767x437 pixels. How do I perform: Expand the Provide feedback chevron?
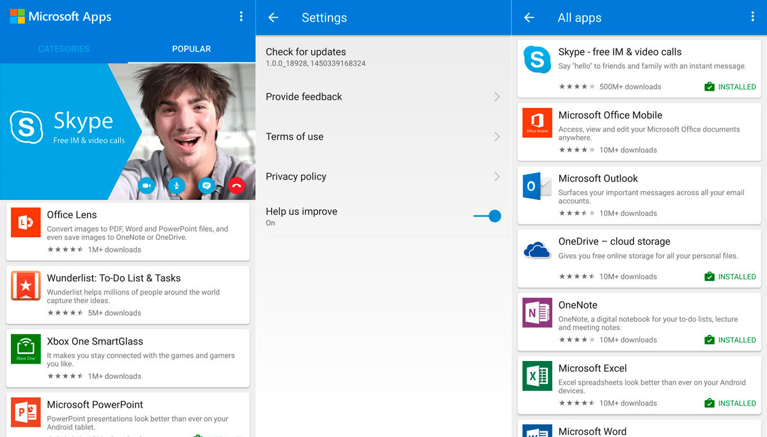click(x=497, y=97)
